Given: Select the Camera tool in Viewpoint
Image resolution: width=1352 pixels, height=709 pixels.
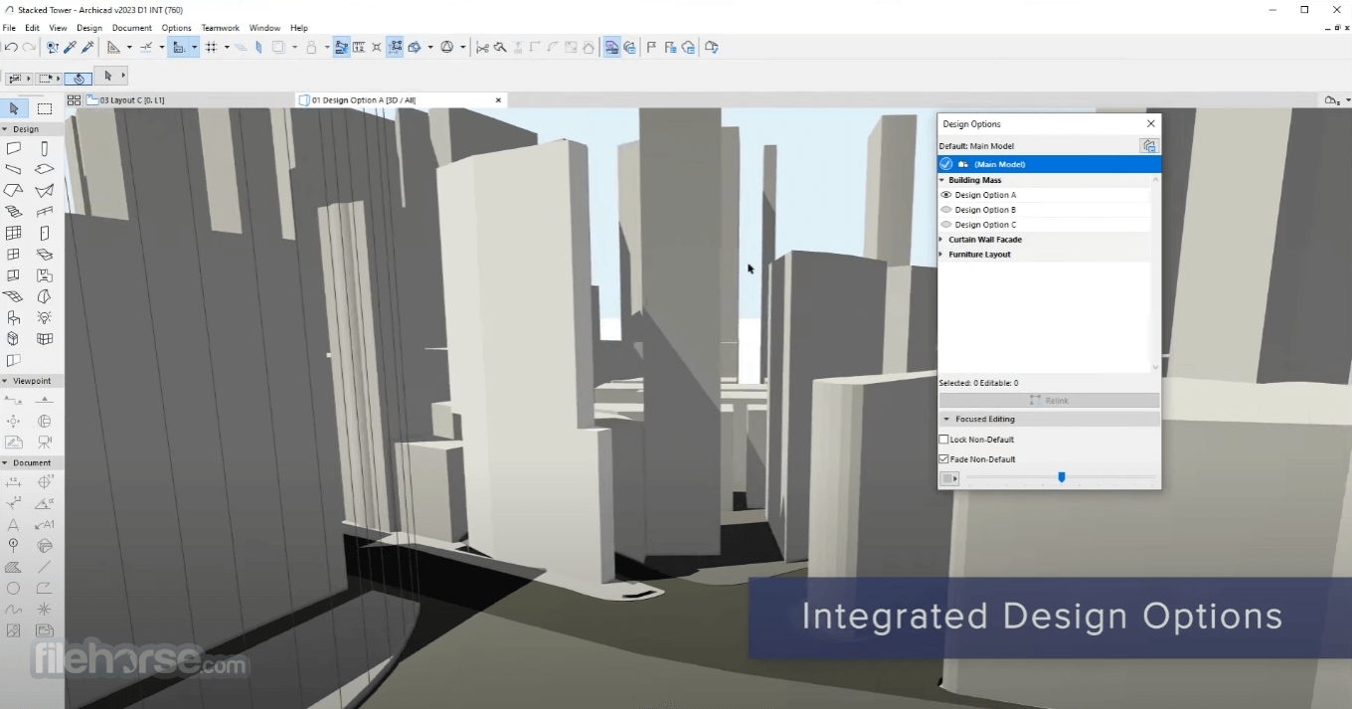Looking at the screenshot, I should (45, 443).
